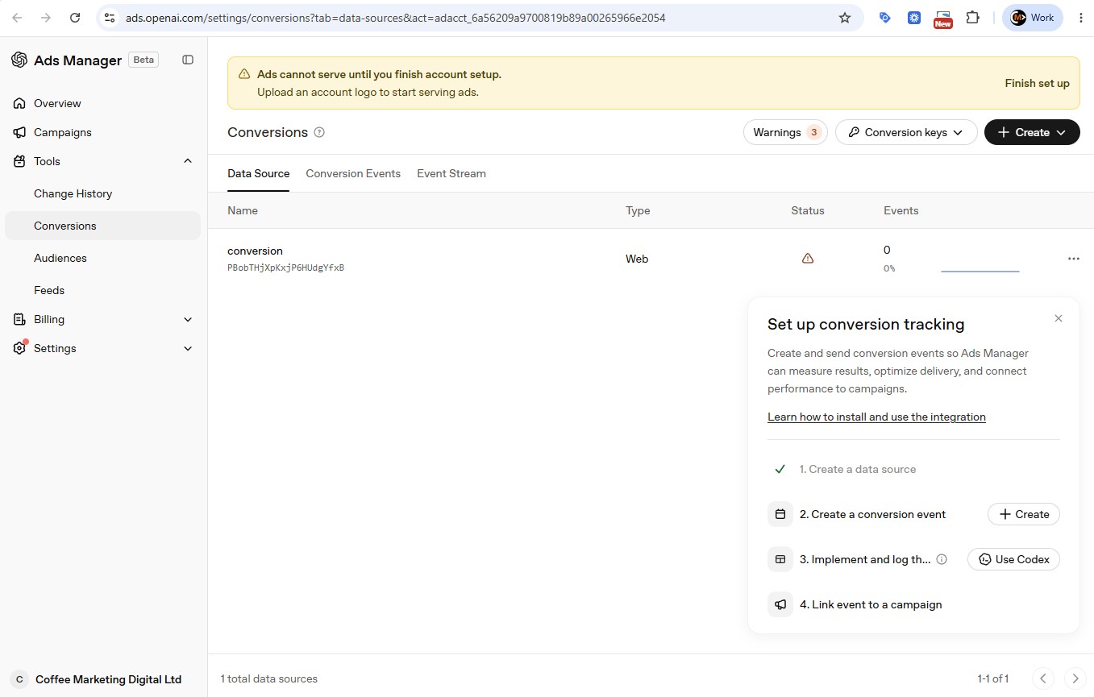Open the Campaigns section
This screenshot has width=1094, height=697.
(x=102, y=132)
